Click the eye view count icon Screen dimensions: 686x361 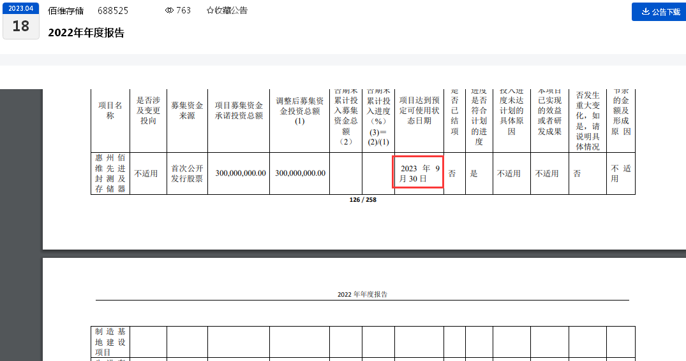point(169,10)
